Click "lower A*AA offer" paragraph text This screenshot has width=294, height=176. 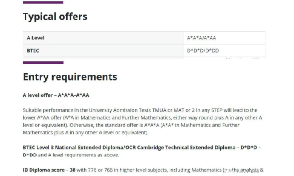pyautogui.click(x=43, y=117)
